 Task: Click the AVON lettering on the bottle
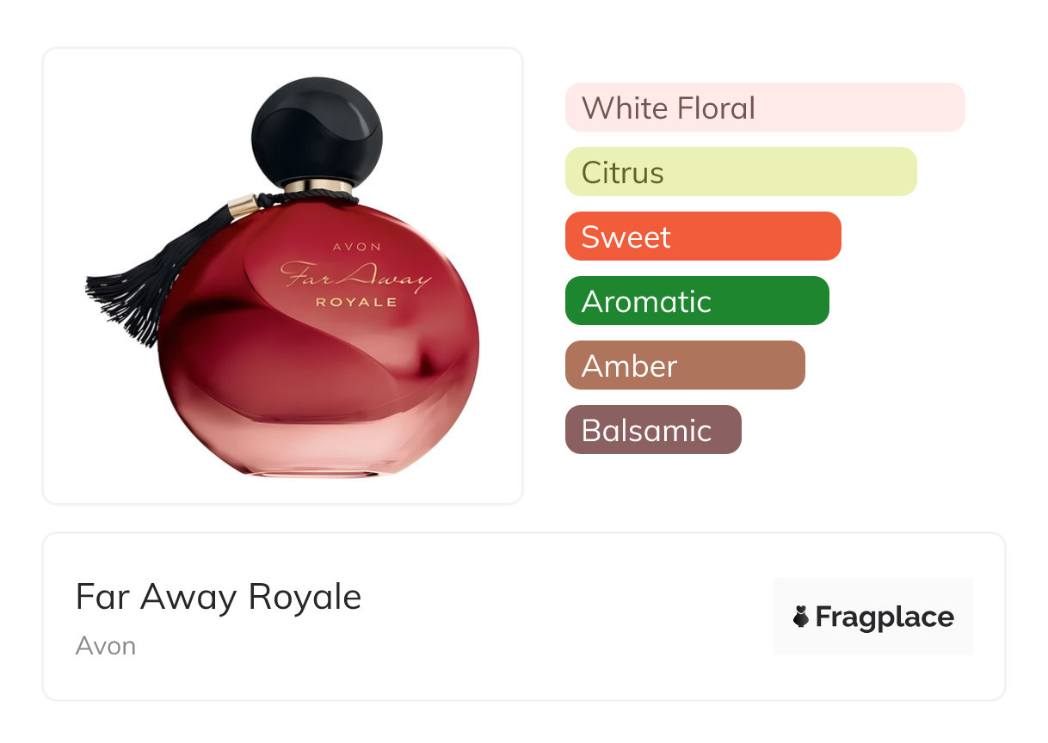coord(356,247)
